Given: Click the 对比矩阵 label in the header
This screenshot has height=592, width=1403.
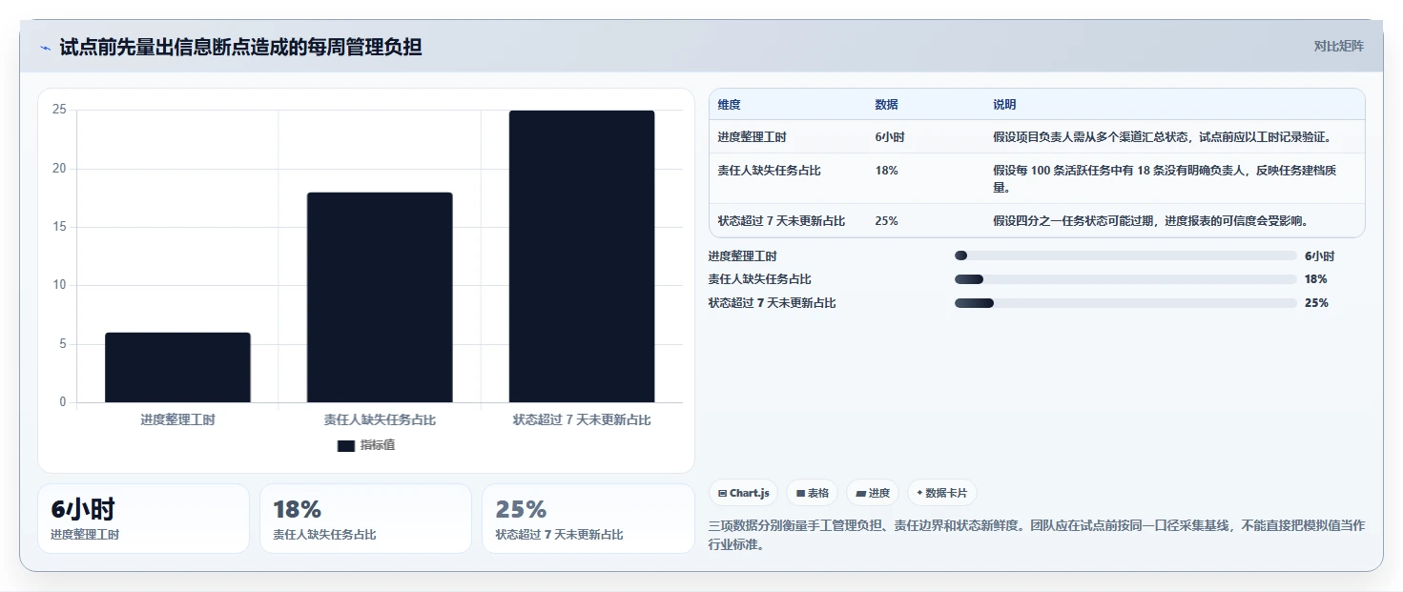Looking at the screenshot, I should click(x=1338, y=47).
